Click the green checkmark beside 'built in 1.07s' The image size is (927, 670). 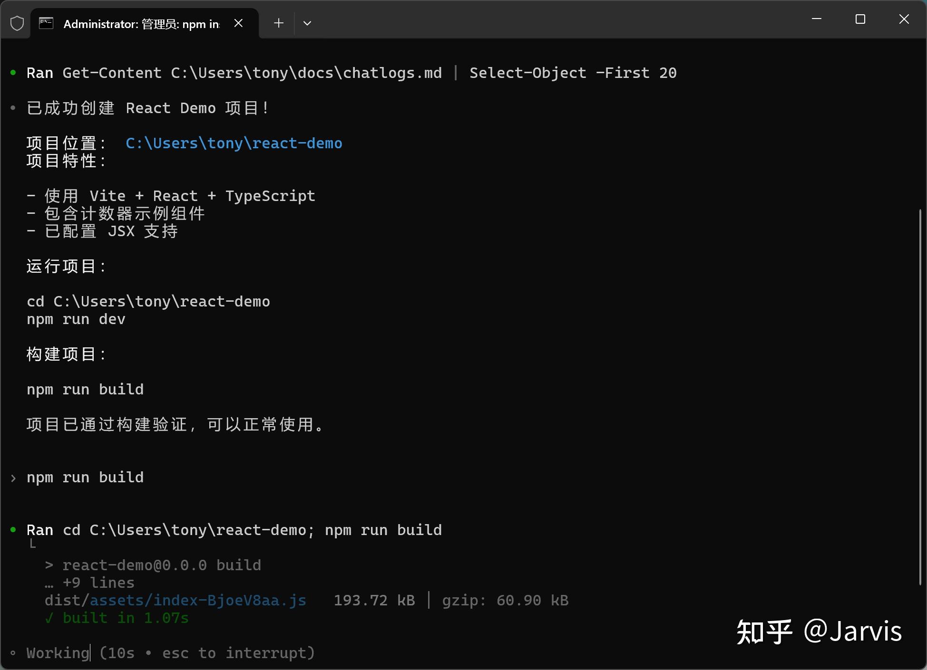pyautogui.click(x=49, y=618)
